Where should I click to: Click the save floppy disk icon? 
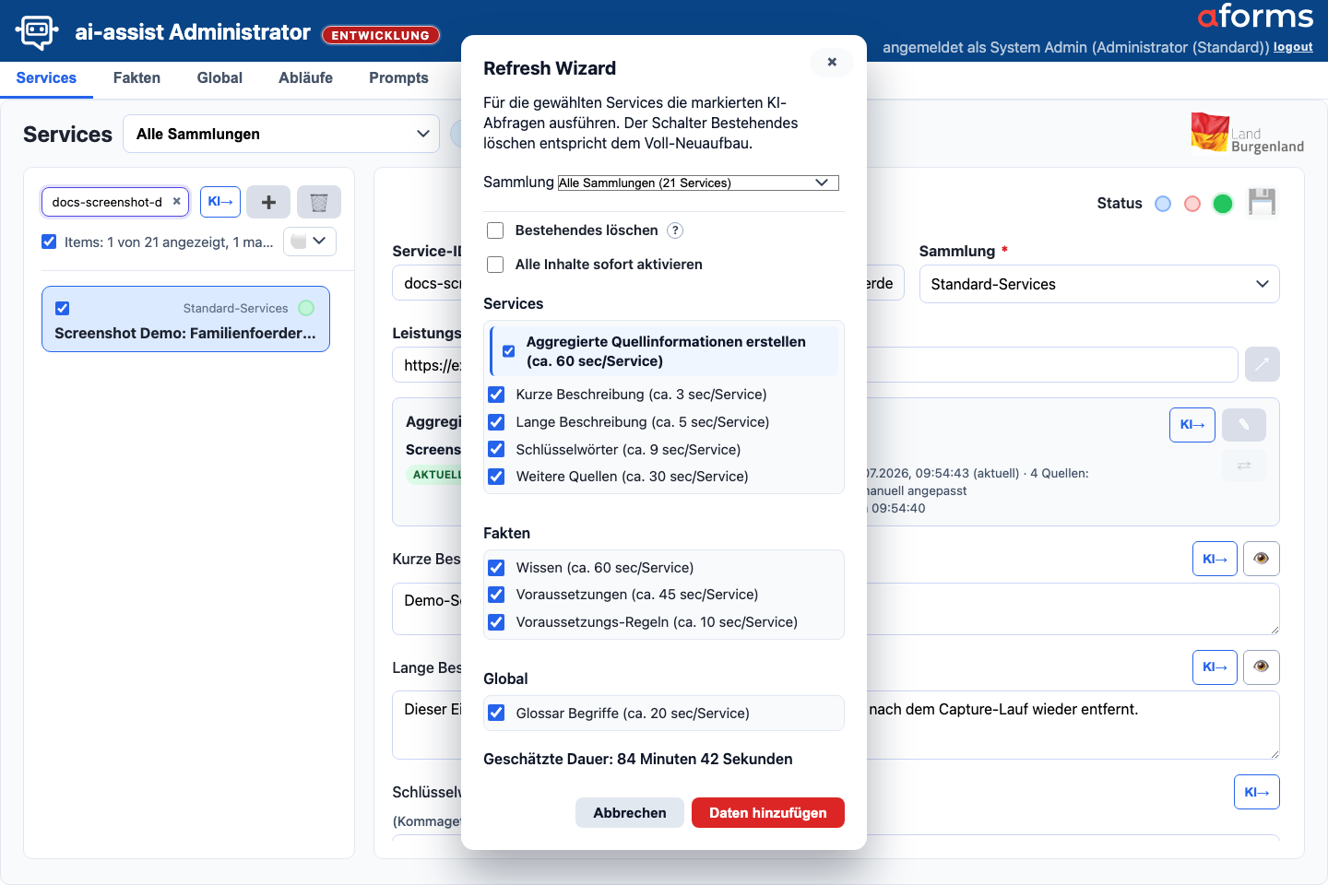pos(1262,202)
